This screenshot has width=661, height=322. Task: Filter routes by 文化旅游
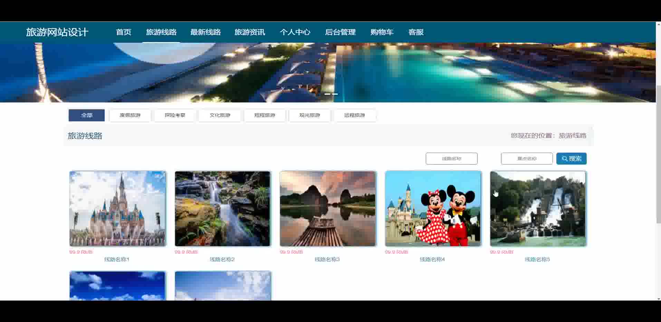[x=220, y=115]
